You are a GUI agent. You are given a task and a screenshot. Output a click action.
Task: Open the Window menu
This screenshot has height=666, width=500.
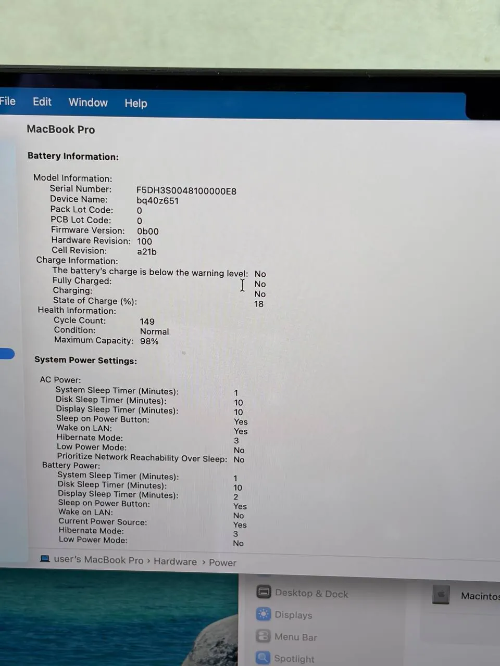pos(88,103)
